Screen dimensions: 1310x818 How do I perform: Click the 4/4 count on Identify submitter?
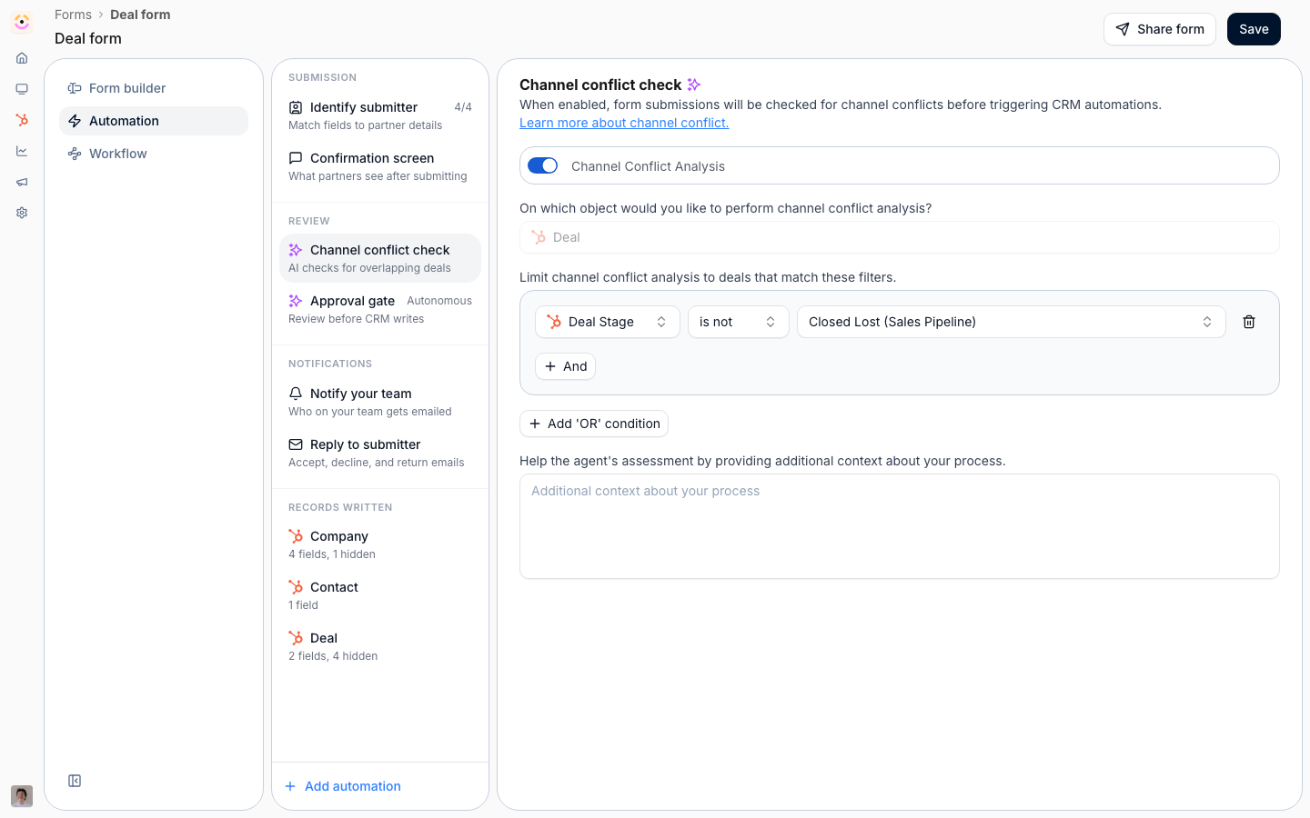[463, 107]
